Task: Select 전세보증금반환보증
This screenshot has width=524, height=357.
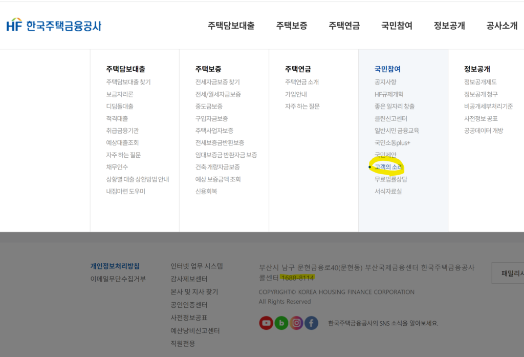Action: pos(220,142)
